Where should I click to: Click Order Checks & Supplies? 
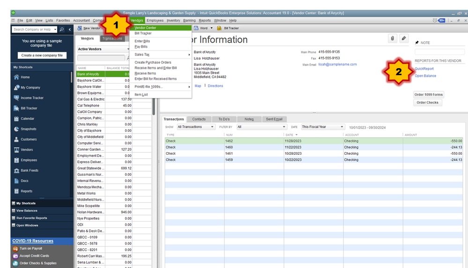coord(38,263)
